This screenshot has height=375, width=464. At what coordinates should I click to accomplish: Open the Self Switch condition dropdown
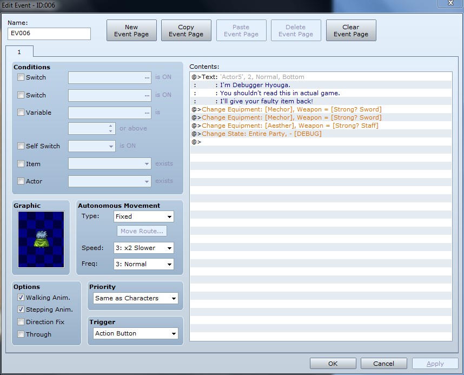coord(92,146)
